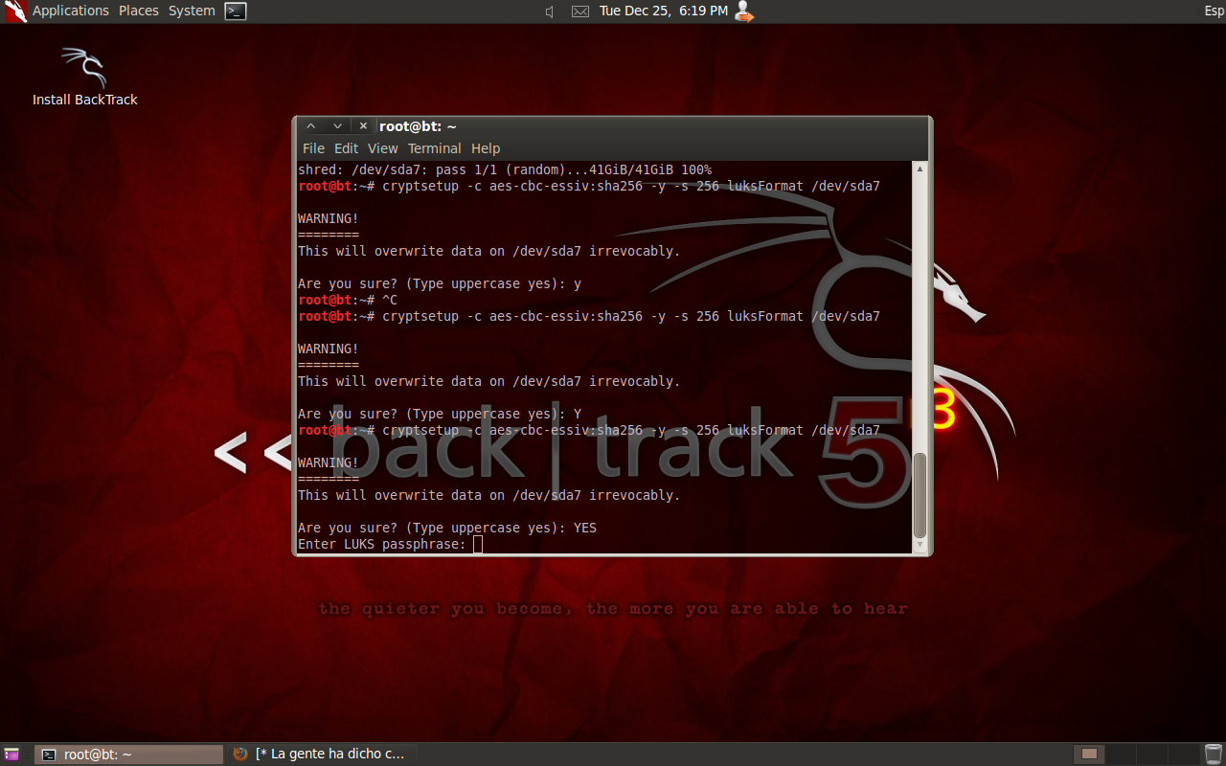
Task: Click the up-arrow window titlebar button
Action: tap(310, 126)
